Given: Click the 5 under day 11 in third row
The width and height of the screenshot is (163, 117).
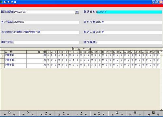Looking at the screenshot, I should (85, 66).
